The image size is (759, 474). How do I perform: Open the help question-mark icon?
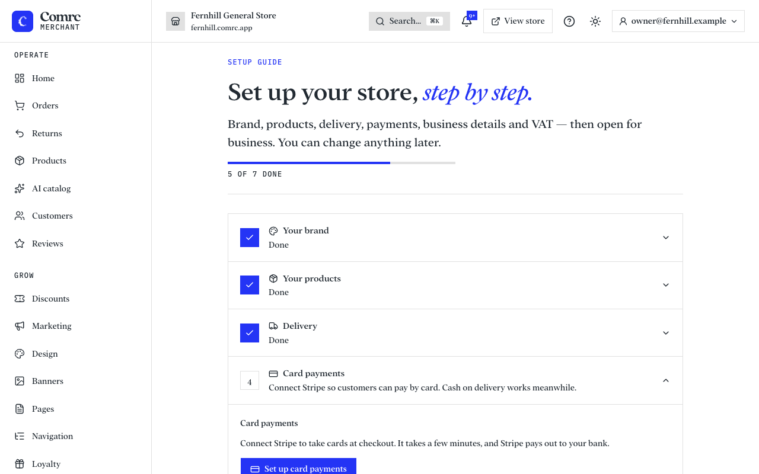(569, 21)
